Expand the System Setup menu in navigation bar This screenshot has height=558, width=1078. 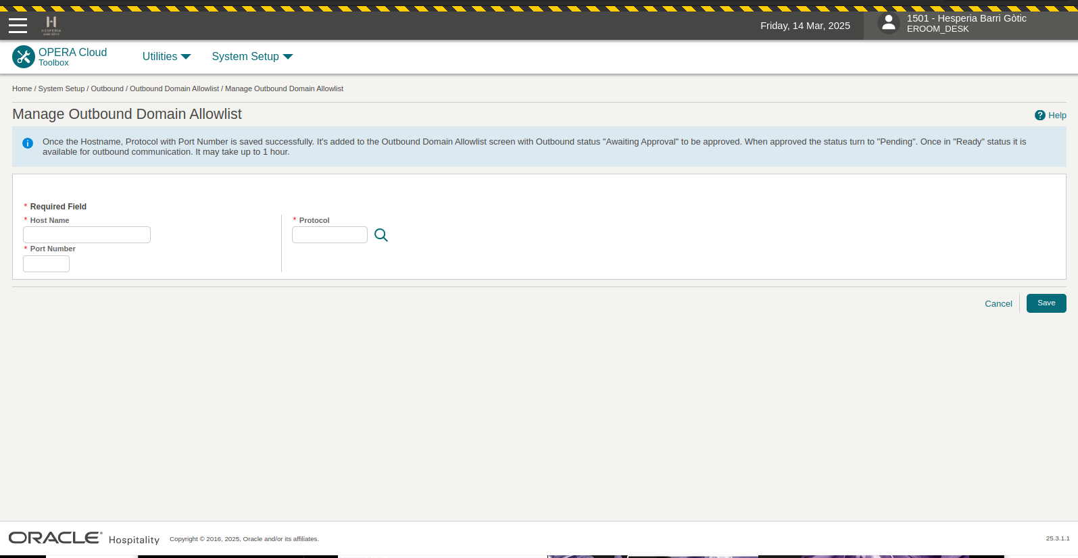point(252,57)
